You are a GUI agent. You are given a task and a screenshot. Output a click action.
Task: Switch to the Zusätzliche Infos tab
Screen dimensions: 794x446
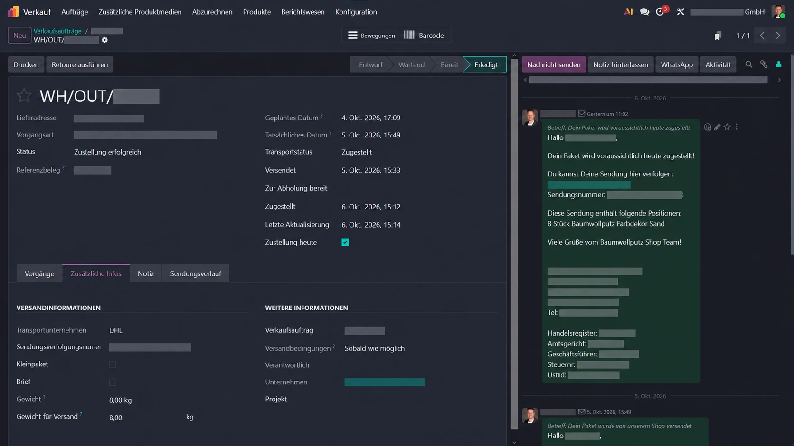(96, 273)
